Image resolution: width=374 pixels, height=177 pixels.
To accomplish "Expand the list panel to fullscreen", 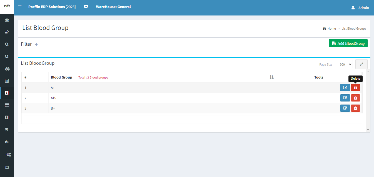I will pyautogui.click(x=362, y=64).
